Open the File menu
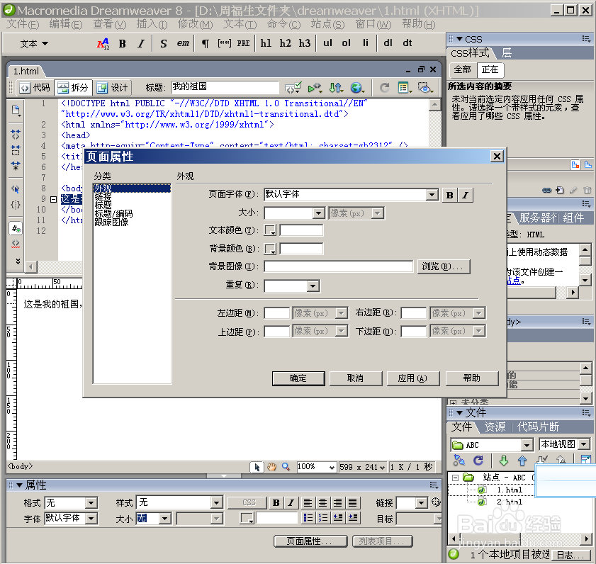This screenshot has height=564, width=596. (x=23, y=24)
